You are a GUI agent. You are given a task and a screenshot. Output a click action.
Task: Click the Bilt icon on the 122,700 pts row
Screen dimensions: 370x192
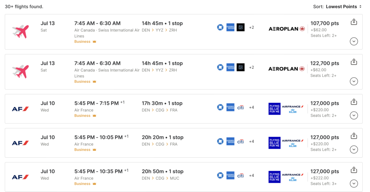pos(240,67)
